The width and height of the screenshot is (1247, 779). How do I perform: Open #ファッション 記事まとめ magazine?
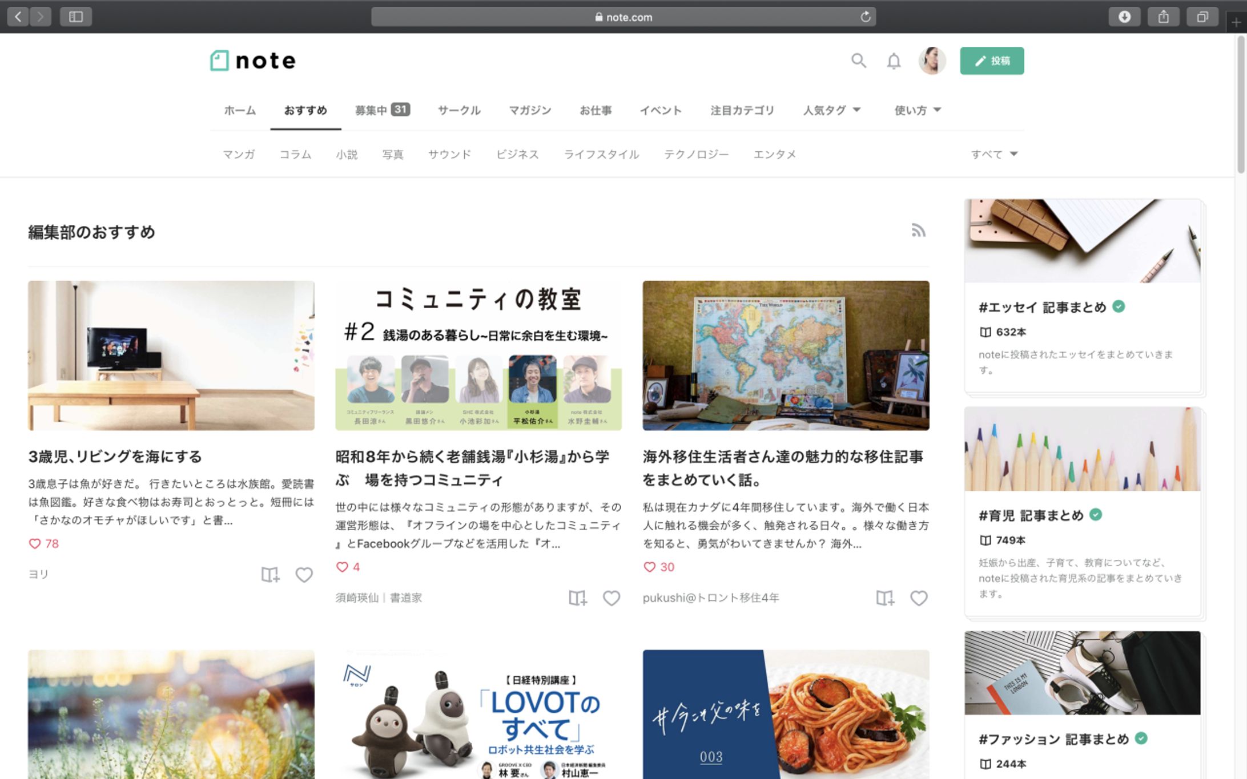(1054, 739)
